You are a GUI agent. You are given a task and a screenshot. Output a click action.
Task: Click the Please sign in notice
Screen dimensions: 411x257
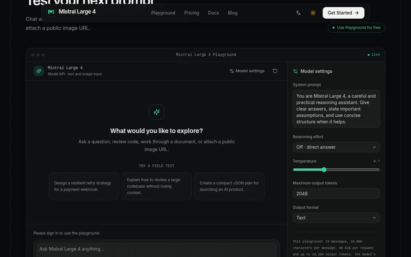[x=67, y=233]
